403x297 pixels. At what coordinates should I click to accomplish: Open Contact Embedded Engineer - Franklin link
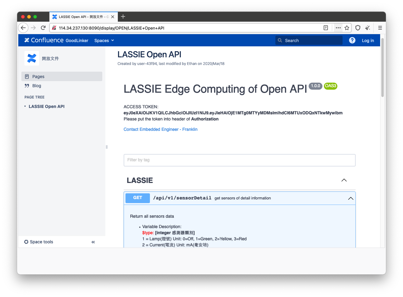click(161, 129)
